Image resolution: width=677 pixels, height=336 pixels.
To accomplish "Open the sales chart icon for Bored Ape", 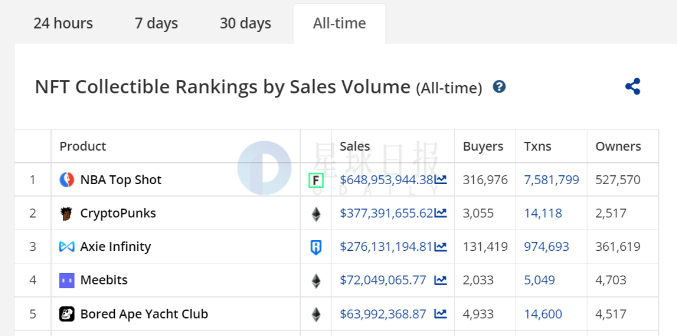I will (441, 314).
